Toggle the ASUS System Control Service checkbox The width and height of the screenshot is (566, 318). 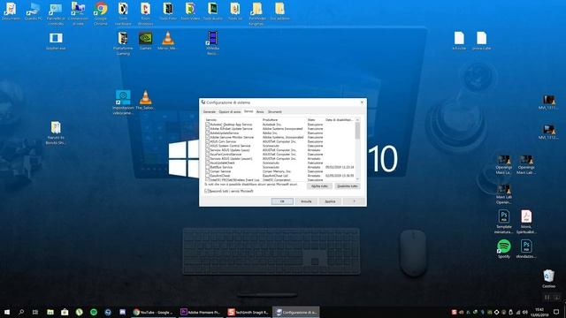208,146
